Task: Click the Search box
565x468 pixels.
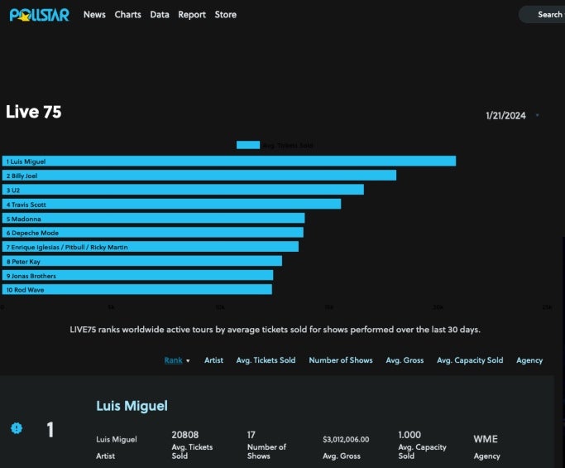Action: click(543, 14)
